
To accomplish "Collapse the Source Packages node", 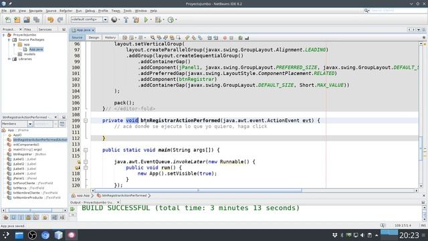I will (x=9, y=40).
